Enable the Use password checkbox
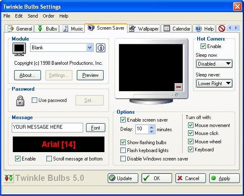244x196 pixels. click(34, 100)
